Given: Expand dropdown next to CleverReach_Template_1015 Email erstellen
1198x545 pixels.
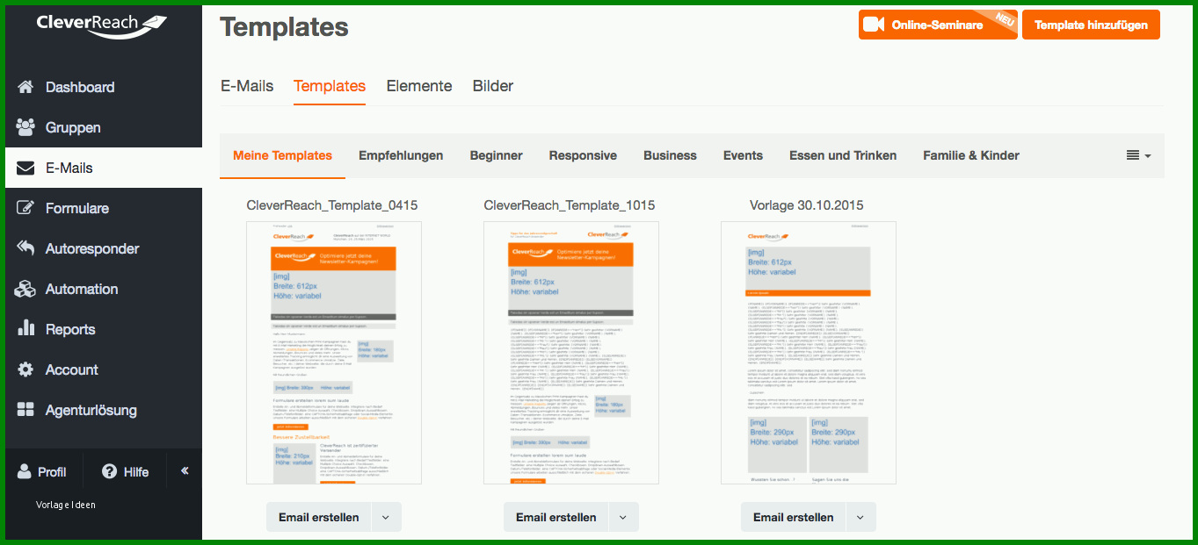Looking at the screenshot, I should coord(623,518).
